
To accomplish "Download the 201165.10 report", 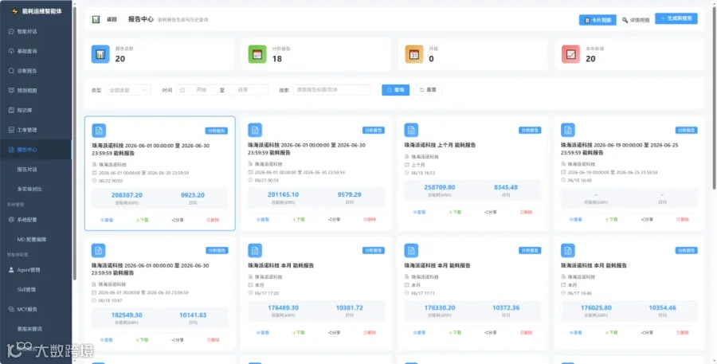I will [299, 220].
